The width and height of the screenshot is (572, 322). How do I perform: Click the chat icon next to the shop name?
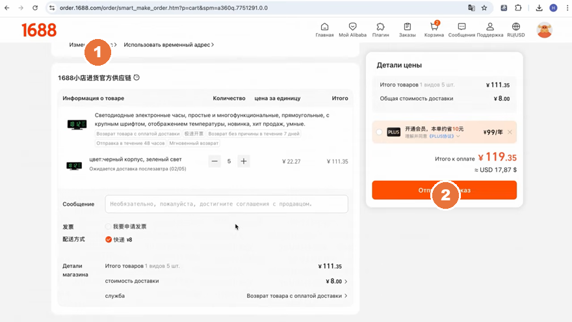click(136, 77)
